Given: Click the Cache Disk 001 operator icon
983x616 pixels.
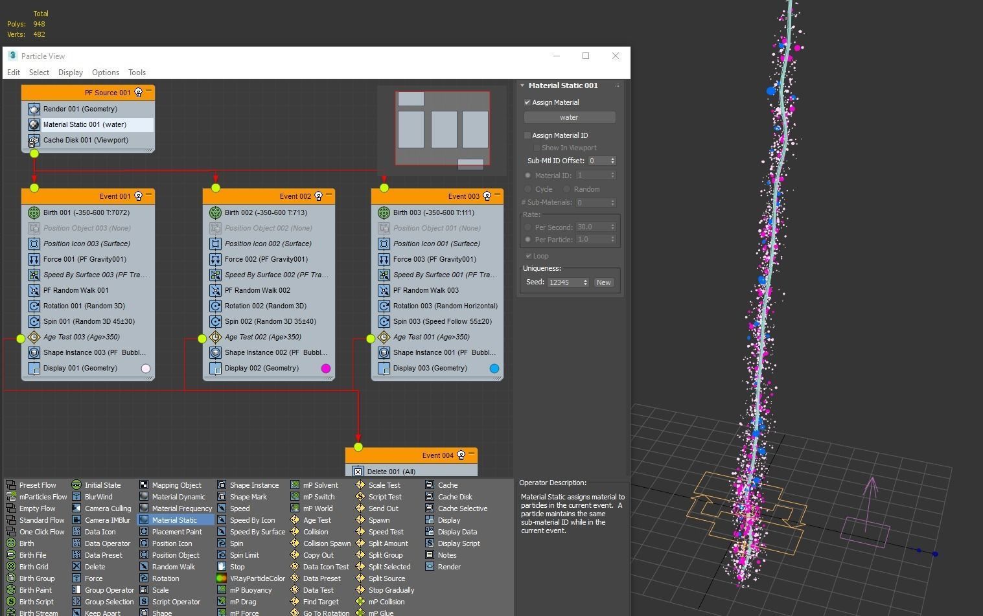Looking at the screenshot, I should pos(34,140).
